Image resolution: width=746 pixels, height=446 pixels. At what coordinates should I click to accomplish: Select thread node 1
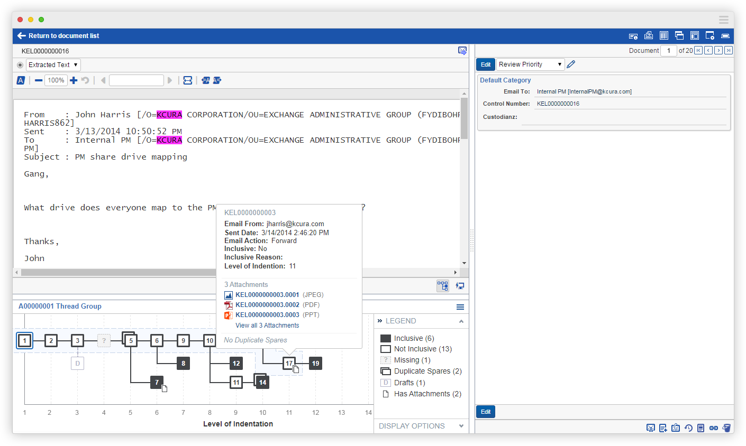coord(25,341)
